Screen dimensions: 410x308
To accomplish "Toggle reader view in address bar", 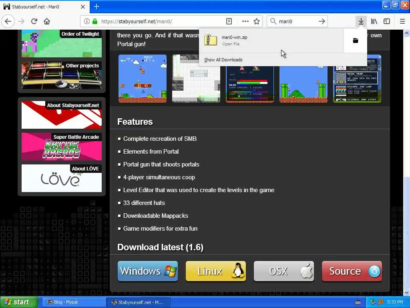I will pos(229,22).
